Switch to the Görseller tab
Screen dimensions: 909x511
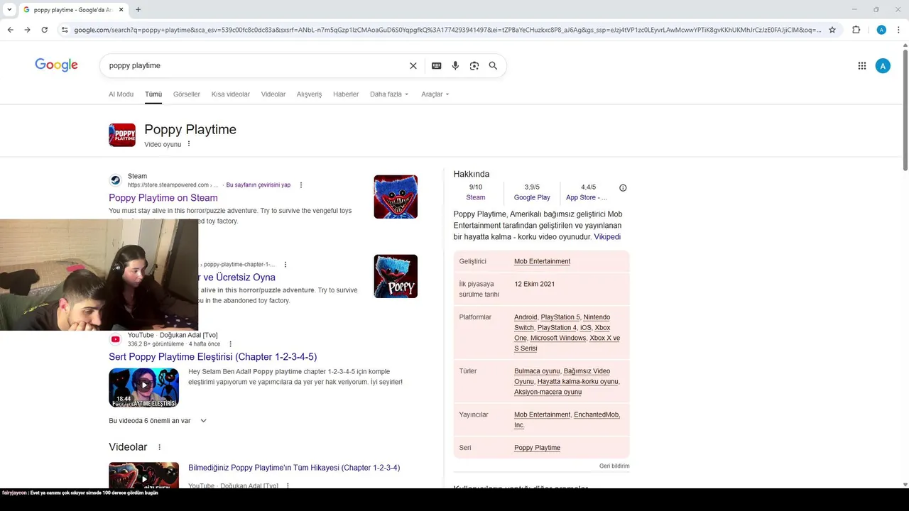point(187,94)
